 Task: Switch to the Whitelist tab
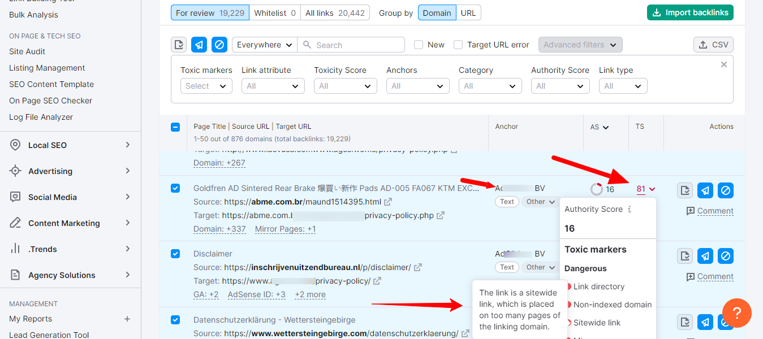pyautogui.click(x=275, y=12)
